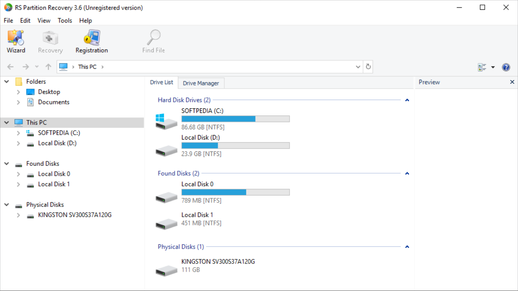Viewport: 518px width, 291px height.
Task: Open the Edit menu
Action: [x=25, y=21]
